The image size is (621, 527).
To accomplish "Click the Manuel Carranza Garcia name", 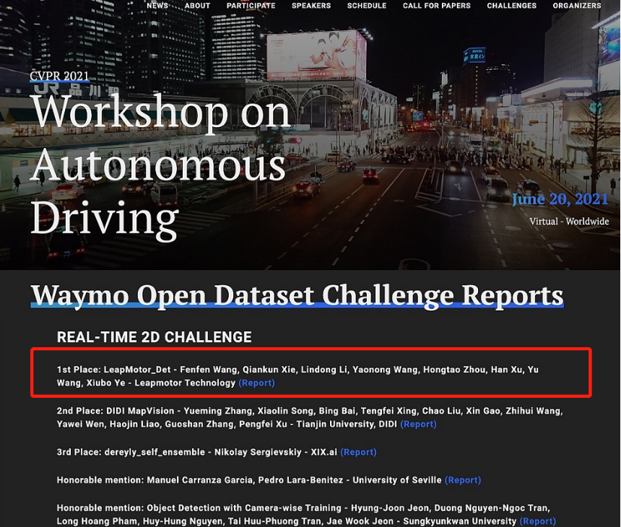I will [x=199, y=480].
